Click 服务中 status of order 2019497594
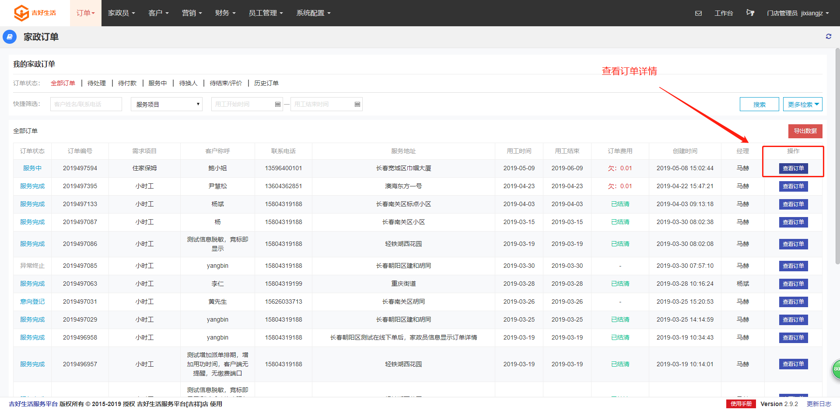This screenshot has height=410, width=840. click(x=32, y=168)
